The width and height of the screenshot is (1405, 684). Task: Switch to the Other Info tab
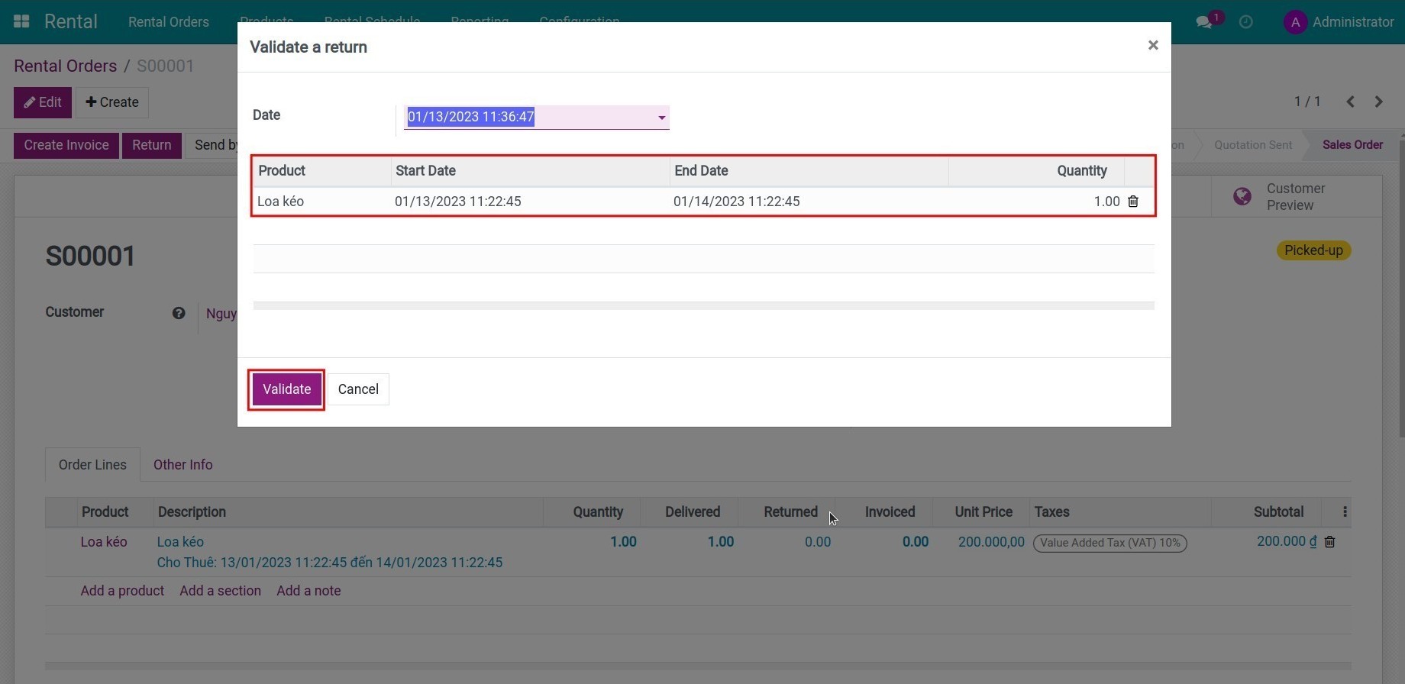182,465
